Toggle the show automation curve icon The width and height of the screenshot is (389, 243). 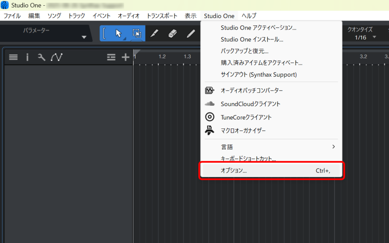point(57,57)
